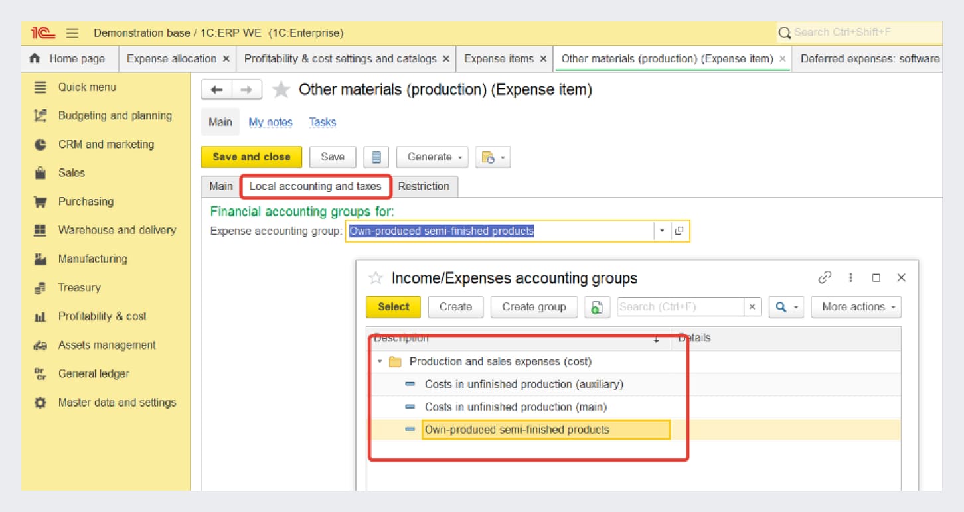The image size is (964, 512).
Task: Open the Manufacturing section in the sidebar
Action: point(92,259)
